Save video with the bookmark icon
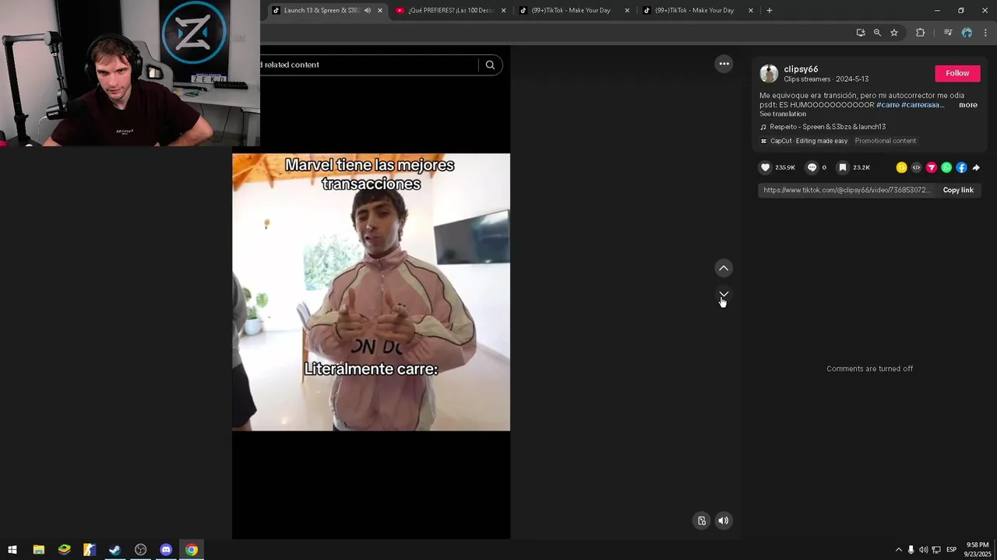This screenshot has height=560, width=997. [x=842, y=167]
